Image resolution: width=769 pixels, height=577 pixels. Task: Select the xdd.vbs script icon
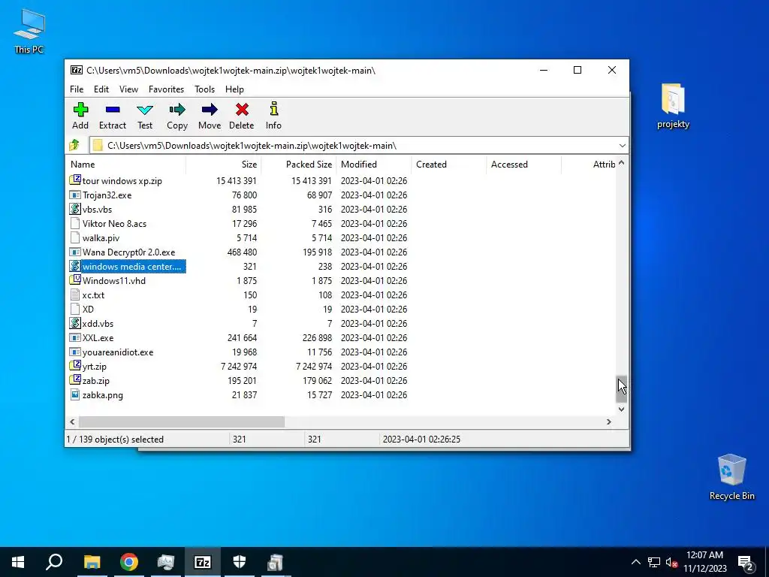pos(75,323)
